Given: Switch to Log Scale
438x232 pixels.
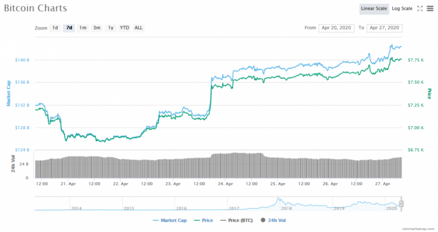Looking at the screenshot, I should (402, 9).
